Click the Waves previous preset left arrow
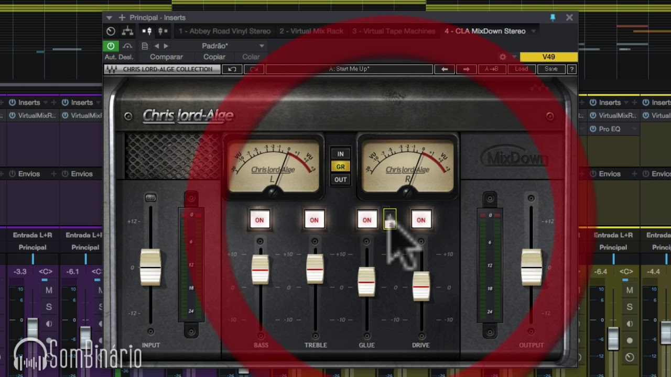 coord(445,69)
